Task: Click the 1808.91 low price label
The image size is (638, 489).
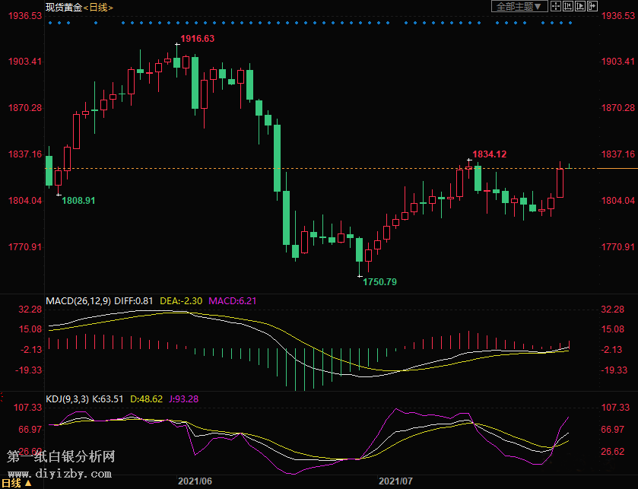Action: tap(78, 201)
